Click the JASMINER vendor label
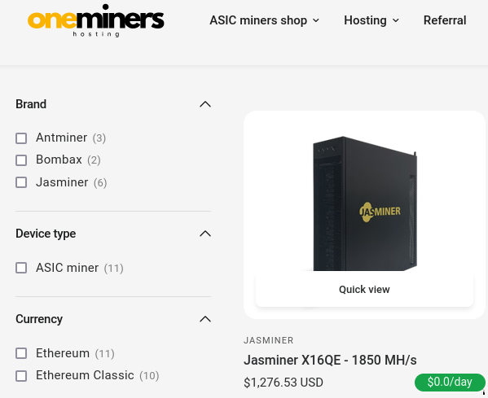 [x=268, y=340]
